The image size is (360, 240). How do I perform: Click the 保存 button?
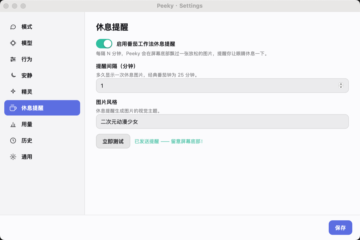(x=340, y=228)
